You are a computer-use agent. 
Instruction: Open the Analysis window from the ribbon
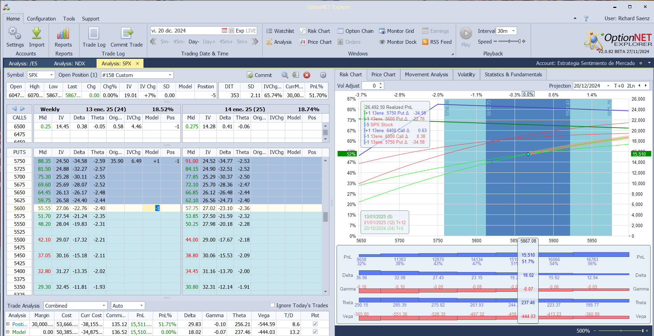[279, 42]
